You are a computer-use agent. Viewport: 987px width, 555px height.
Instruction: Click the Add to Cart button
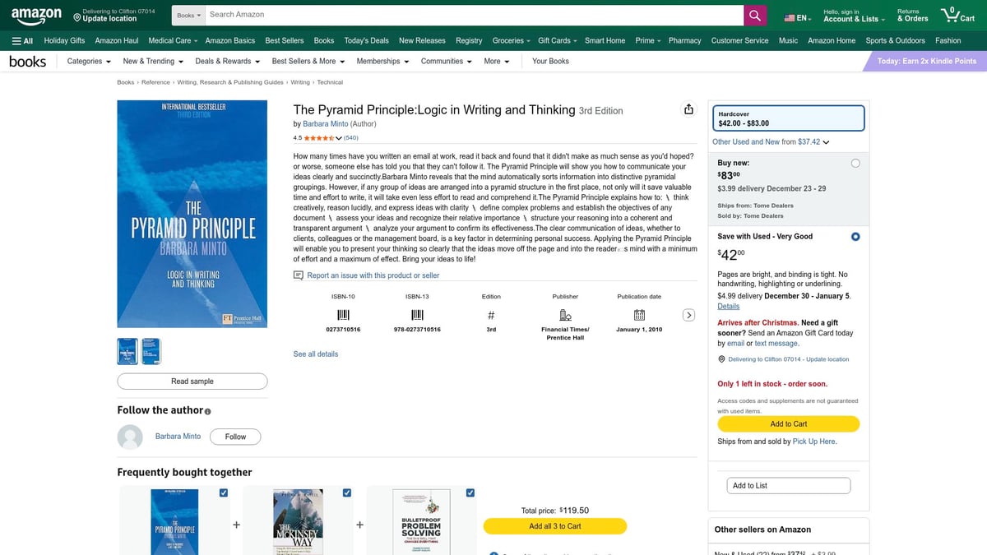[x=788, y=423]
